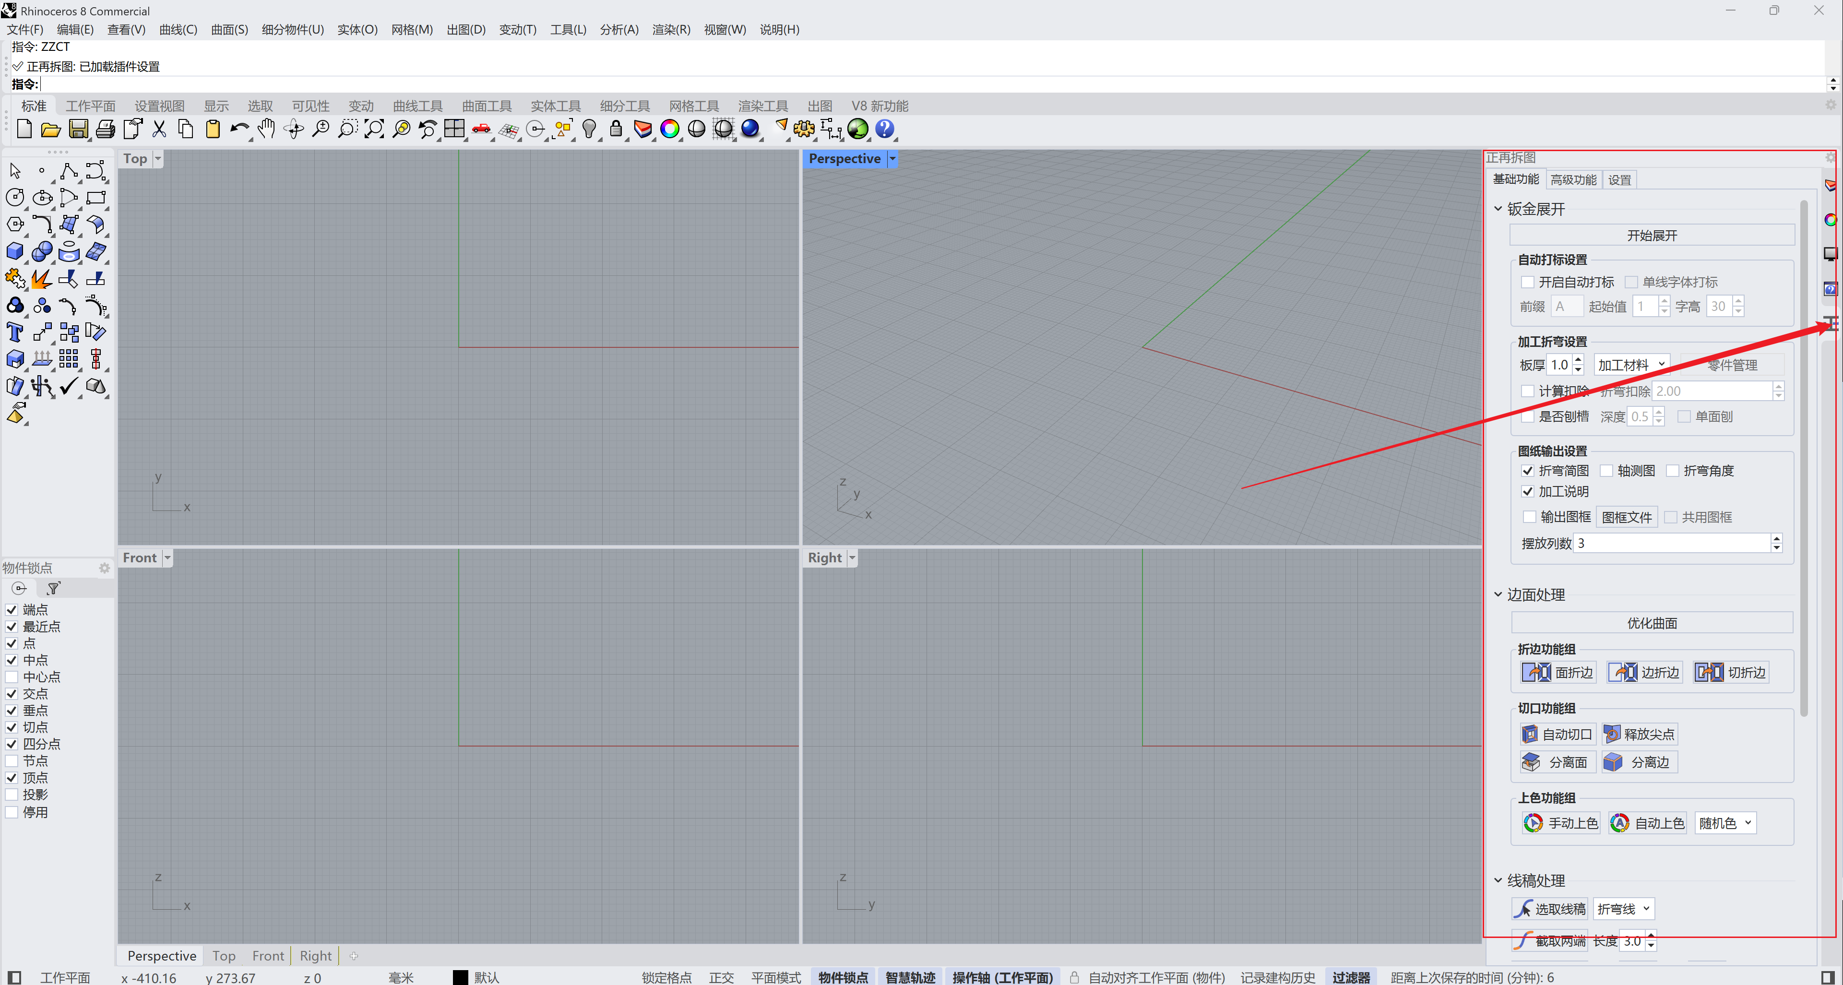Click the 面折边 fold icon button

tap(1558, 672)
